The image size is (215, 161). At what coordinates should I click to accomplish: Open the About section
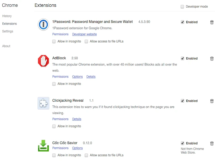click(x=6, y=46)
